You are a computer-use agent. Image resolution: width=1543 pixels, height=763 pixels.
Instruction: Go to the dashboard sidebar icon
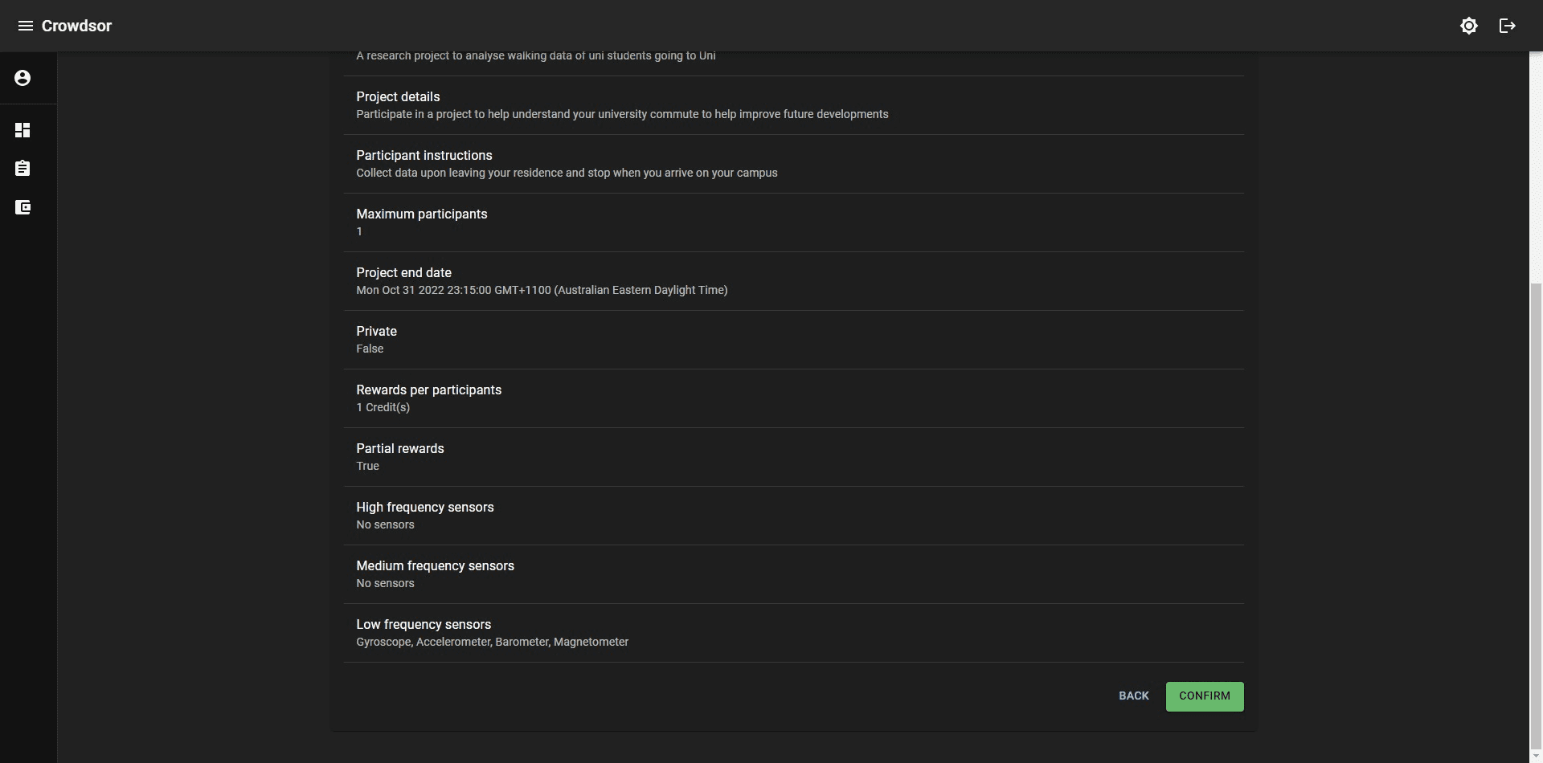click(23, 130)
